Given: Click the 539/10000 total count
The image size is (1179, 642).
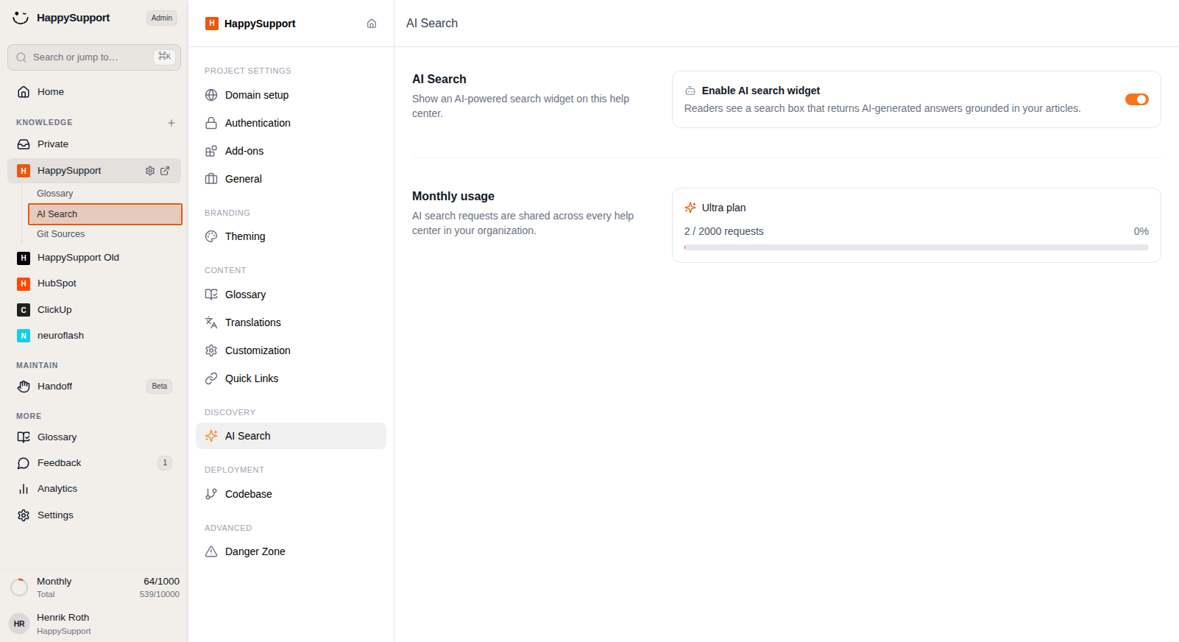Looking at the screenshot, I should pos(160,594).
